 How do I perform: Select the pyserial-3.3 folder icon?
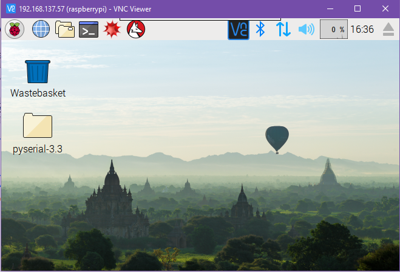(38, 126)
